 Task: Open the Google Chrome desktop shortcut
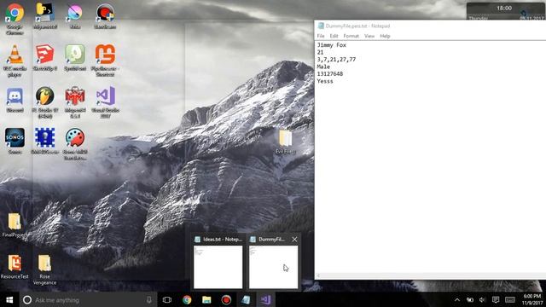click(x=15, y=14)
